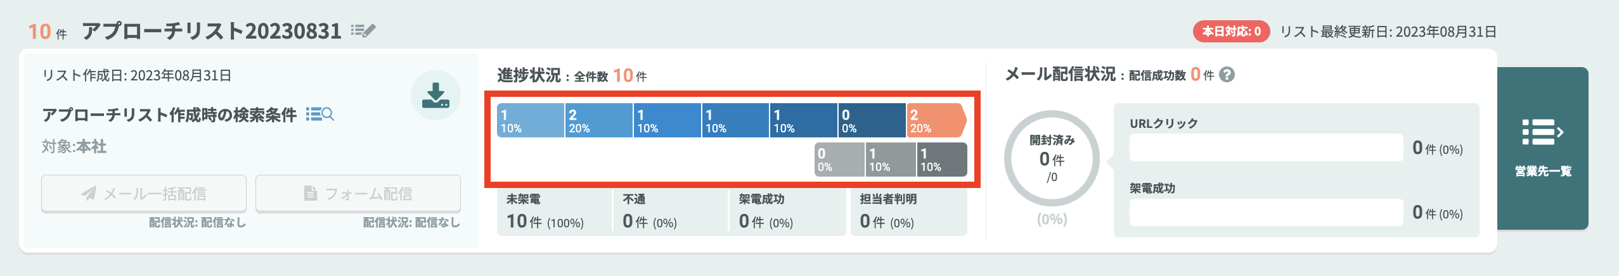Select the 2 / 20% blue progress segment
Image resolution: width=1619 pixels, height=276 pixels.
point(599,120)
